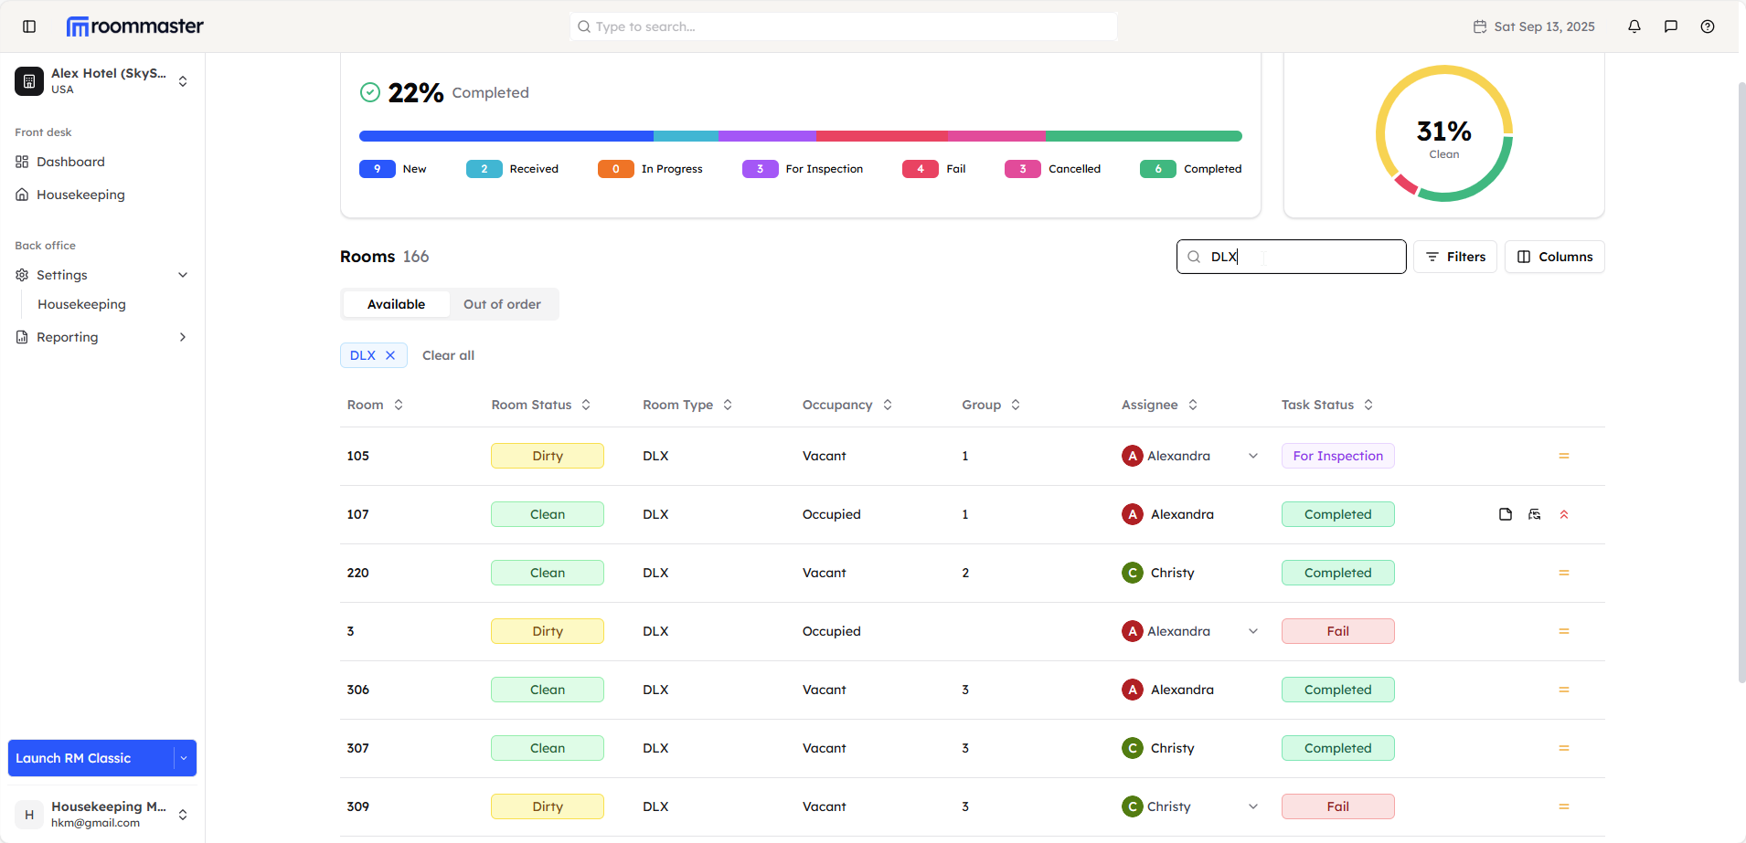Click the help question mark icon
Image resolution: width=1746 pixels, height=843 pixels.
tap(1708, 26)
